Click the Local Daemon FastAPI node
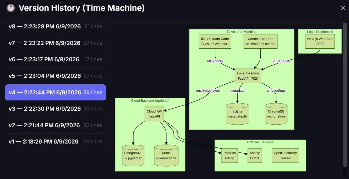 pyautogui.click(x=248, y=76)
